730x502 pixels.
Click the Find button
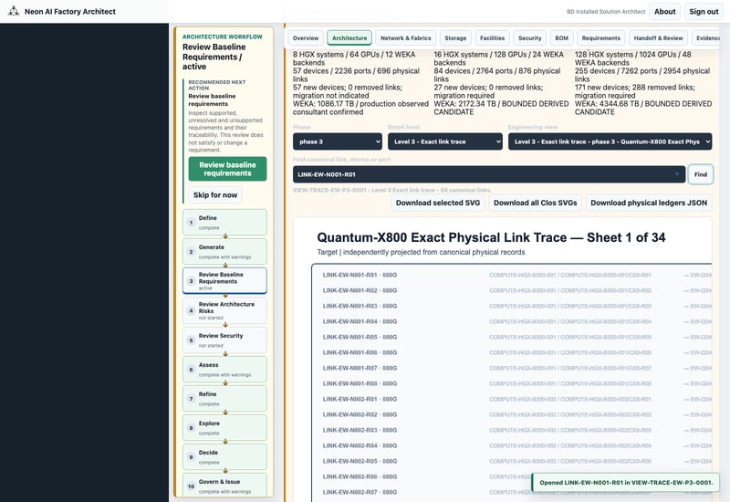pos(700,174)
